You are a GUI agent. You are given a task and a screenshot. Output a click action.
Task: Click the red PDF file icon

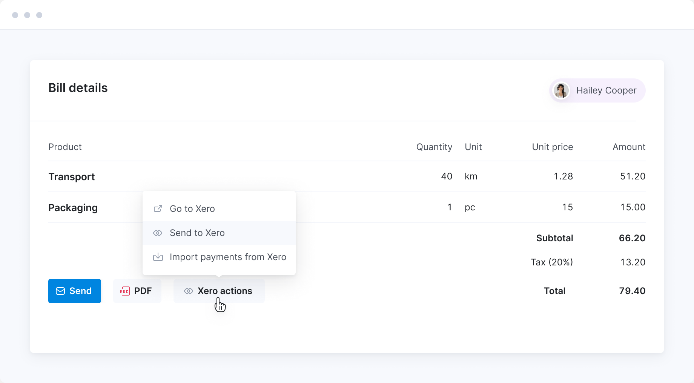pyautogui.click(x=124, y=291)
